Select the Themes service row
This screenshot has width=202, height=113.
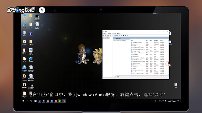click(x=148, y=68)
